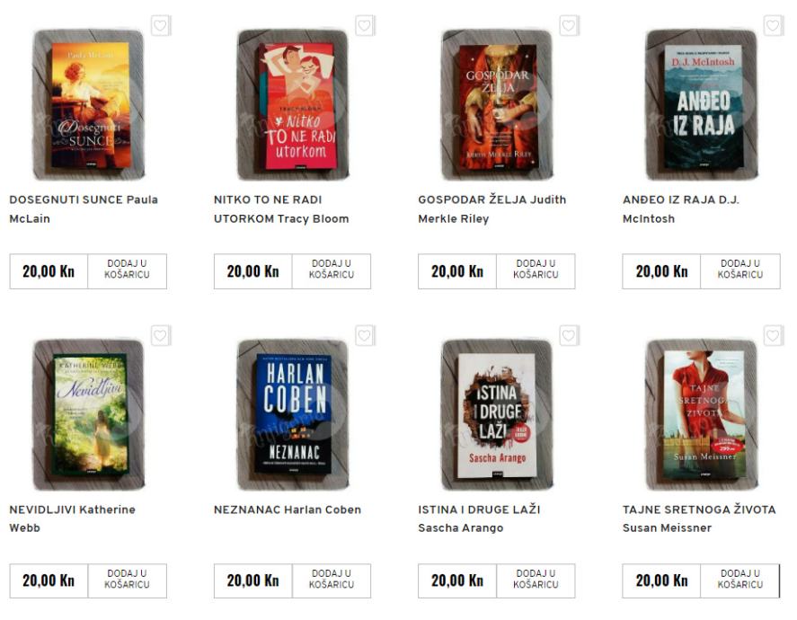Toggle heart icon on Neznanac Harlan Coben
Image resolution: width=797 pixels, height=620 pixels.
tap(365, 336)
